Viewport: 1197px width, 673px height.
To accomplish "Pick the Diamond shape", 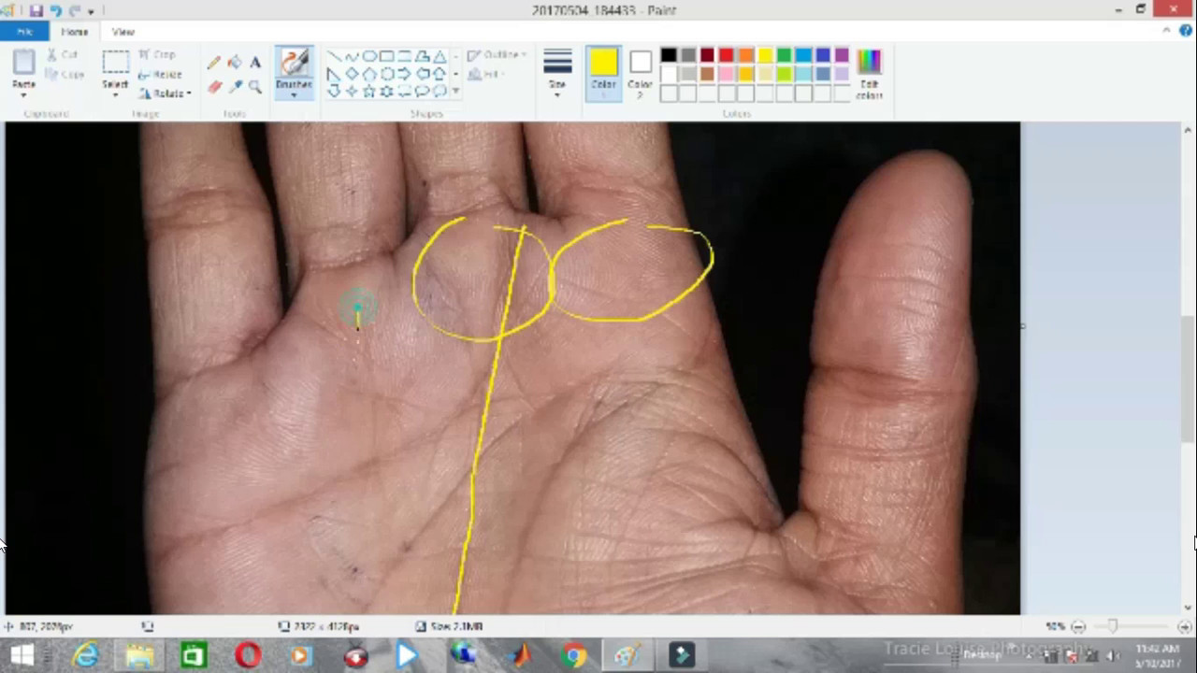I will tap(352, 74).
